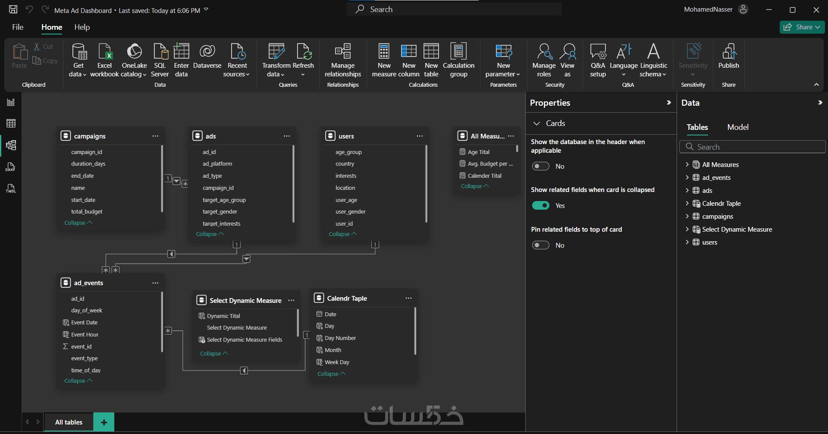The height and width of the screenshot is (434, 828).
Task: Turn off Show related fields when collapsed
Action: pos(541,205)
